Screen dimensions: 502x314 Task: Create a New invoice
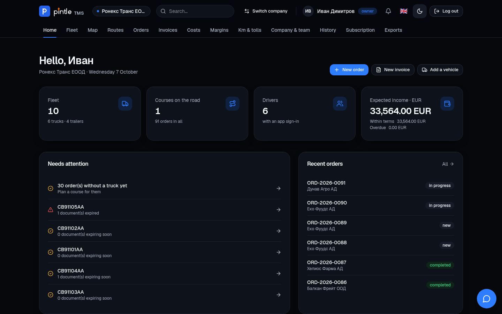coord(393,70)
